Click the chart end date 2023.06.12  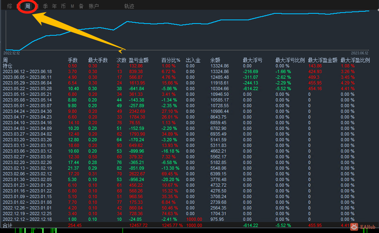pyautogui.click(x=360, y=53)
